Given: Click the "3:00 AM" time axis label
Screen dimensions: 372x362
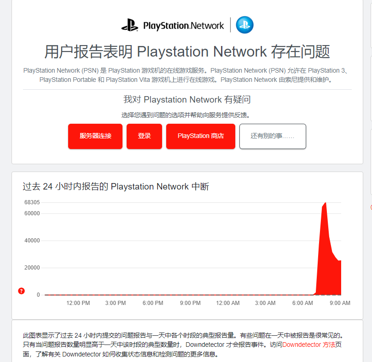Looking at the screenshot, I should pos(265,303).
